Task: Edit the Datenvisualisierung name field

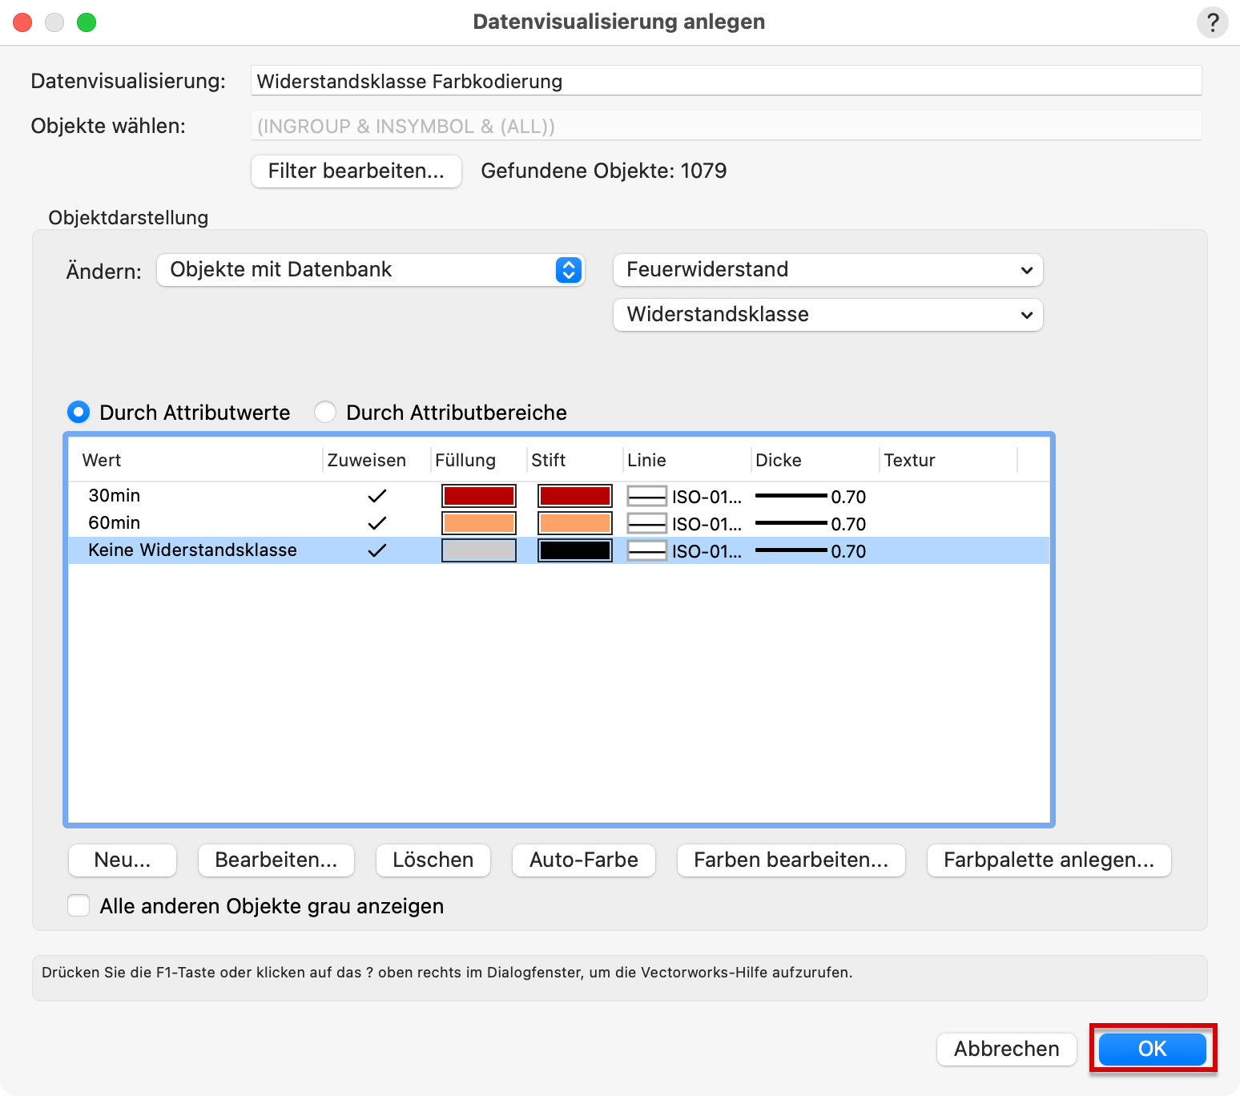Action: tap(726, 81)
